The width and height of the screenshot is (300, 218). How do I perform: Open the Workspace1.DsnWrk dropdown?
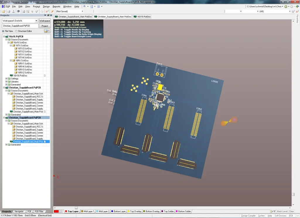(x=36, y=21)
